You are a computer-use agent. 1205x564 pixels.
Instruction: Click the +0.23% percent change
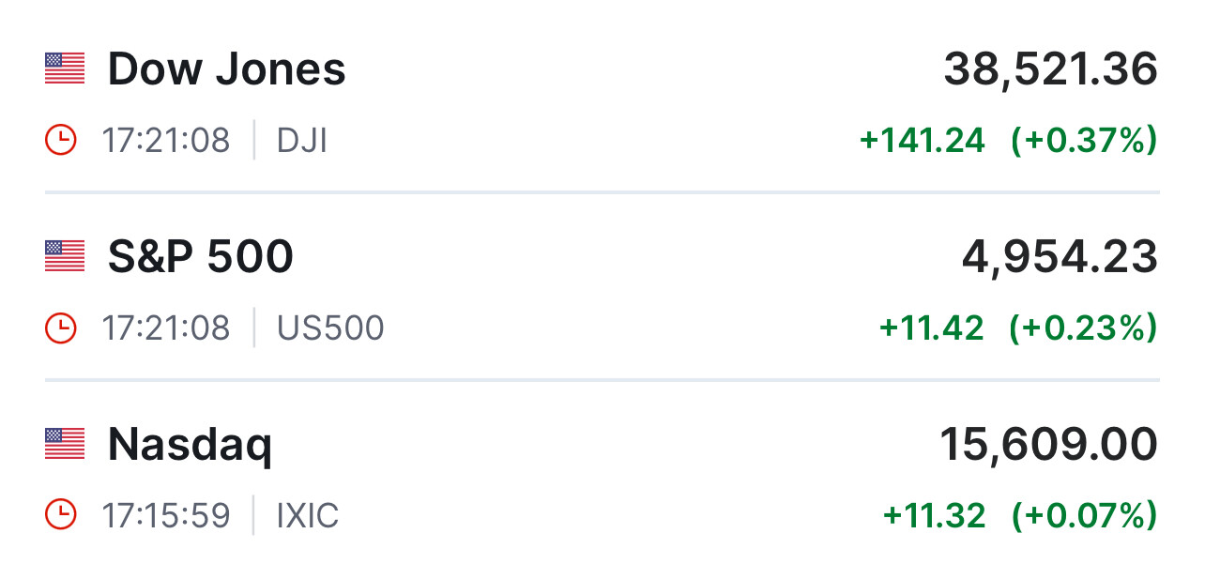coord(1083,328)
